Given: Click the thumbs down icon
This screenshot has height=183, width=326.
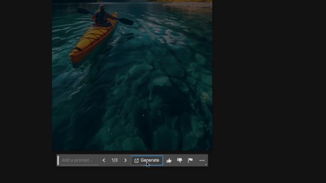Looking at the screenshot, I should (x=180, y=160).
